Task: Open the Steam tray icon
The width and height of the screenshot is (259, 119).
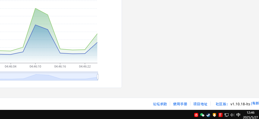Action: 208,115
